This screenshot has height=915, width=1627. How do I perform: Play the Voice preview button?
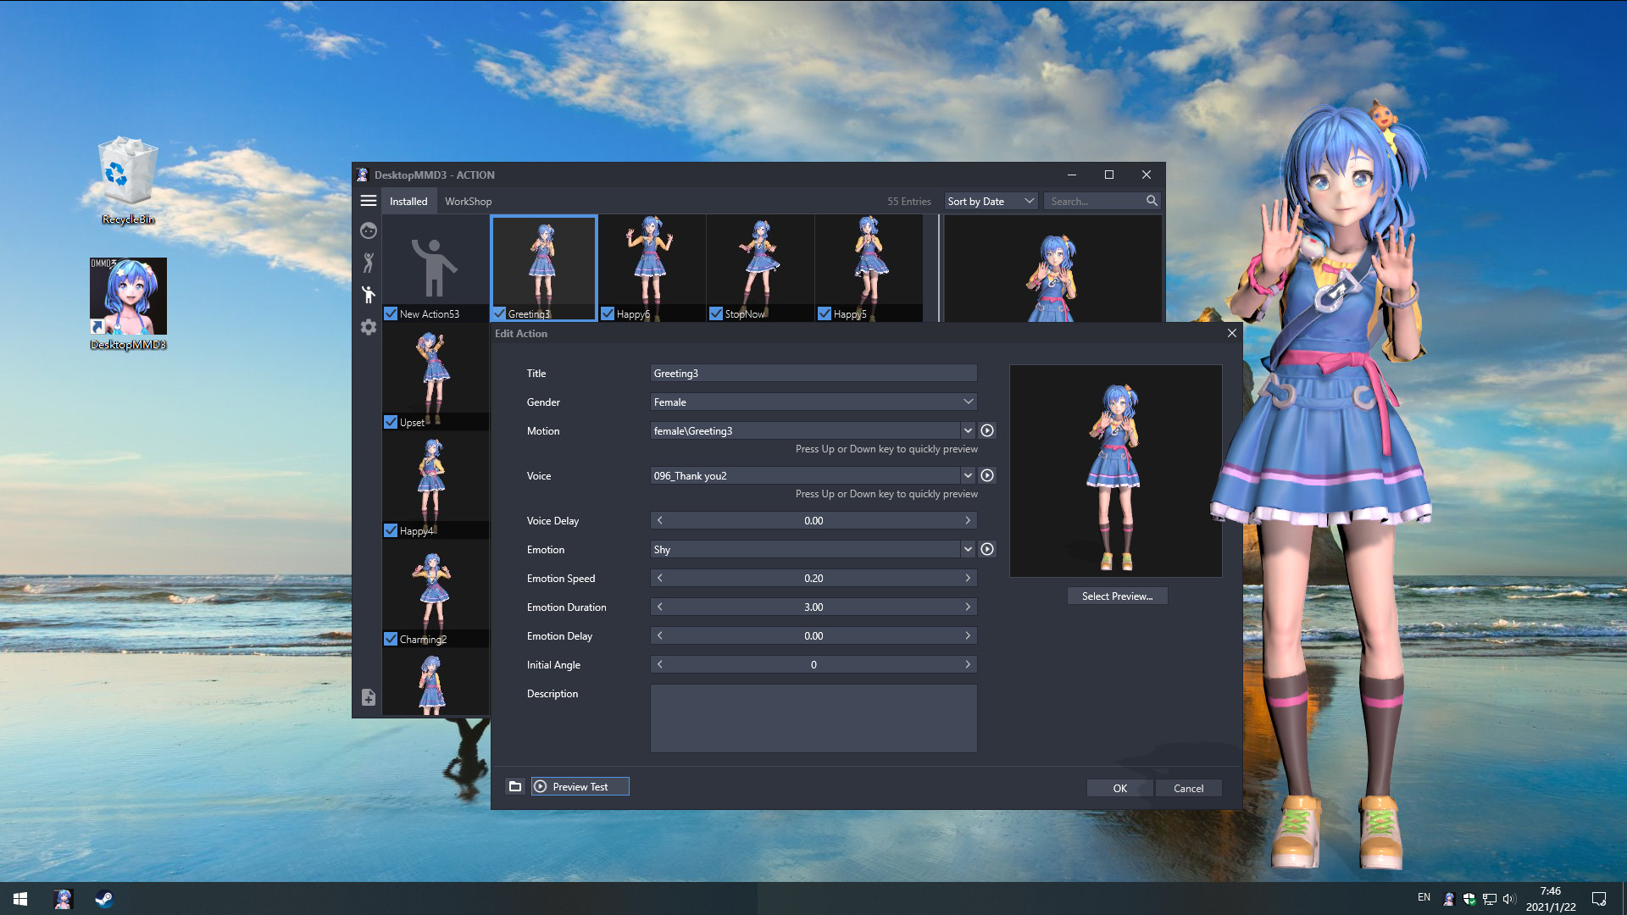click(x=986, y=475)
